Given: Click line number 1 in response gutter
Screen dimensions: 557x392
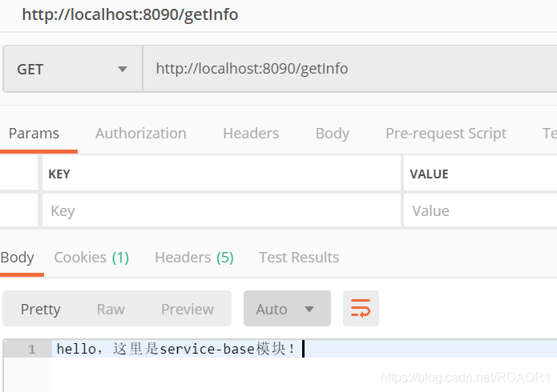Looking at the screenshot, I should tap(31, 350).
